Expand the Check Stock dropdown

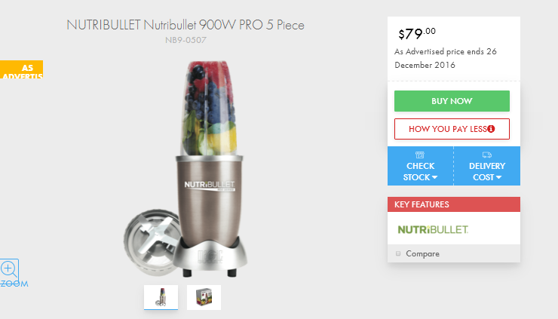(x=420, y=166)
